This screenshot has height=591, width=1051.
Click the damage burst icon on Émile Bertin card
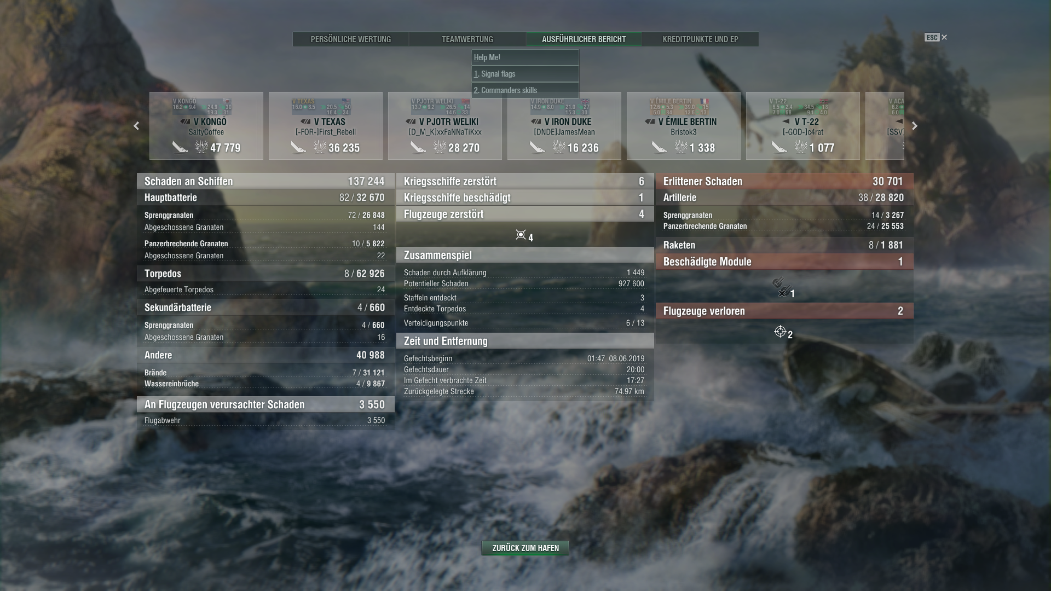[680, 147]
